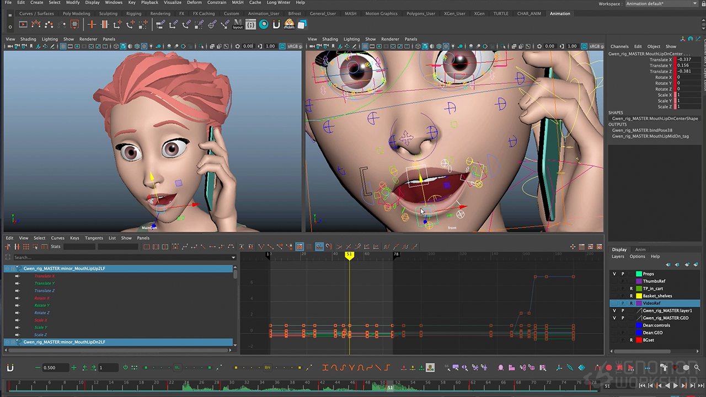Open the Workspace dropdown
The image size is (706, 397).
click(662, 4)
